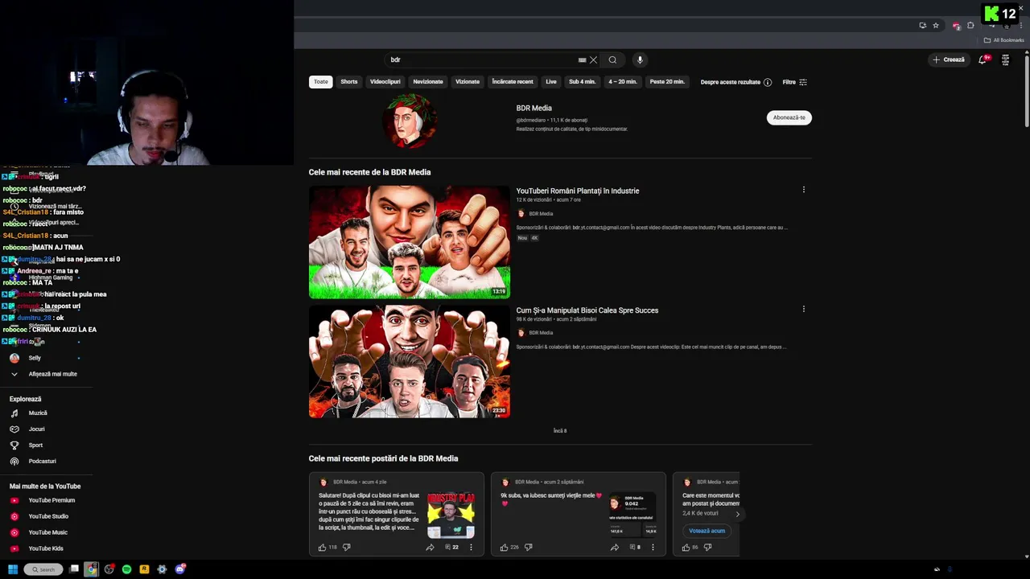Image resolution: width=1030 pixels, height=579 pixels.
Task: Expand Afișează mai multe in sidebar
Action: [x=45, y=374]
